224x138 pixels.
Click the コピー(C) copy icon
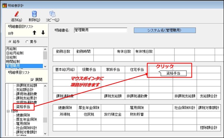coord(52,14)
